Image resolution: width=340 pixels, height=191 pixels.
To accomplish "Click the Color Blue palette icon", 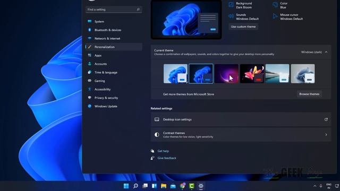I will [x=275, y=5].
